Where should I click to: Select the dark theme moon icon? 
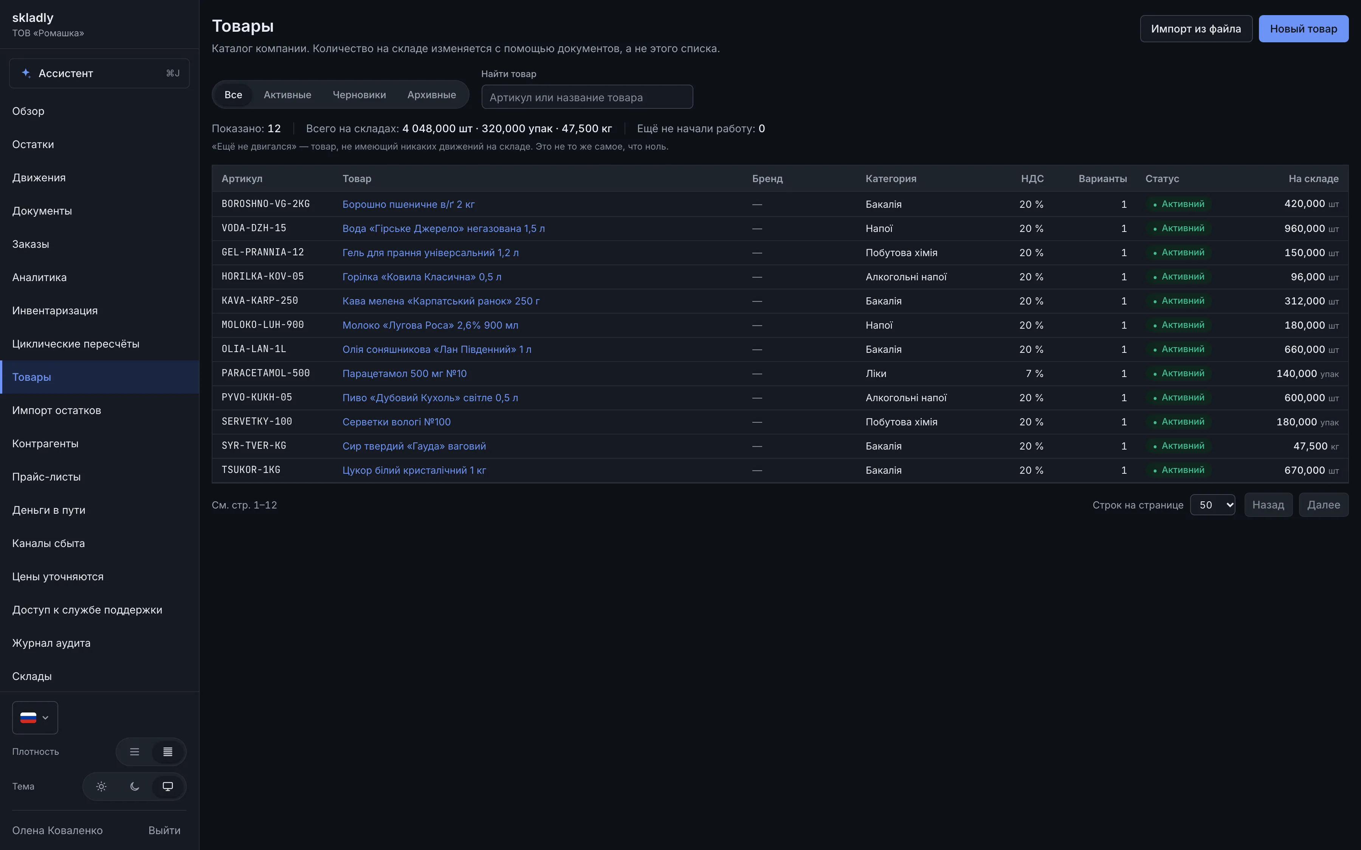coord(135,787)
